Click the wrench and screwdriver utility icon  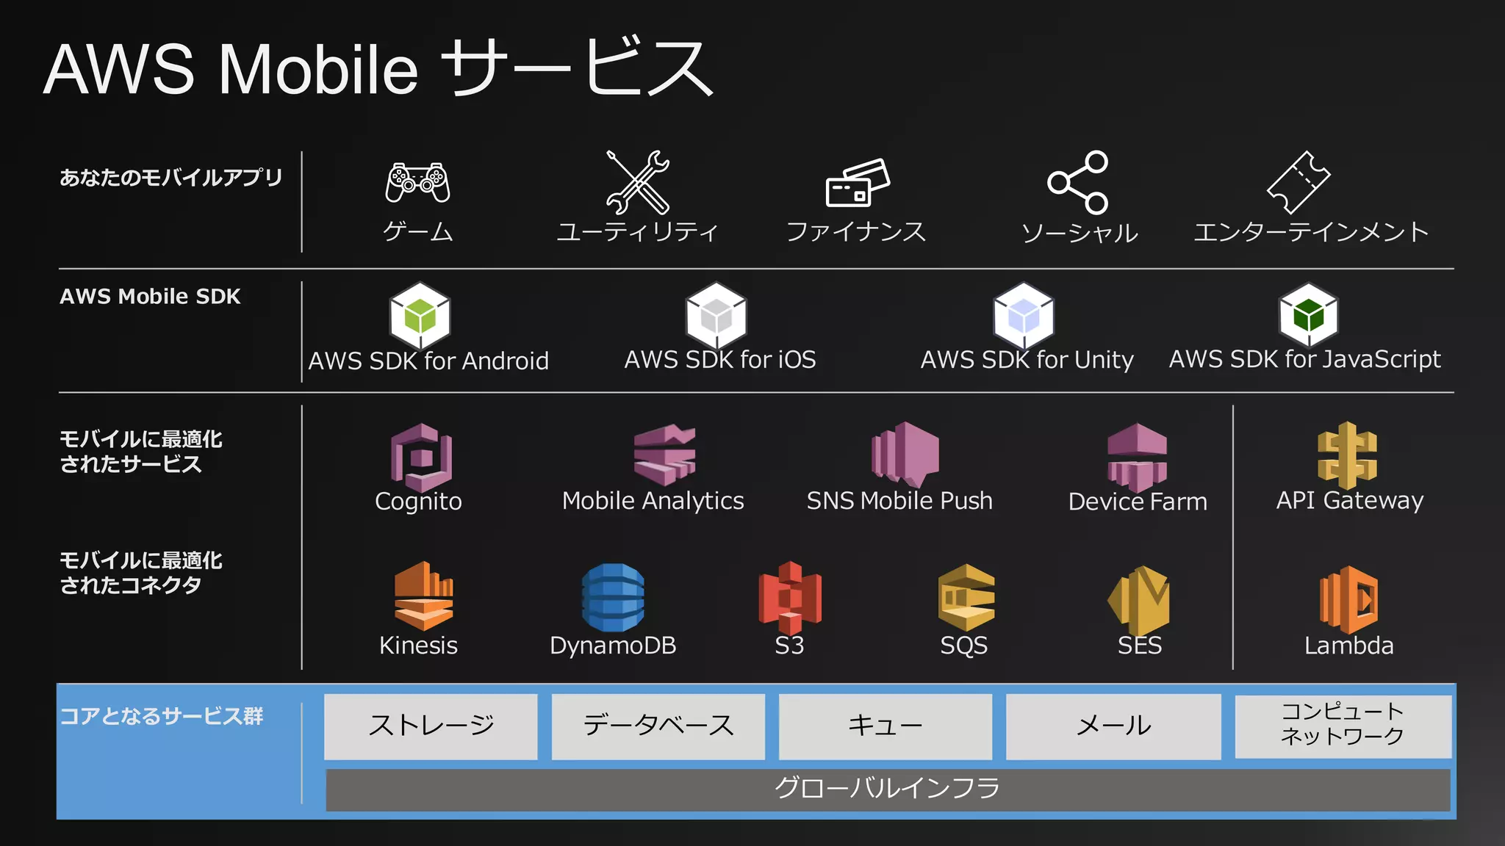pos(638,182)
